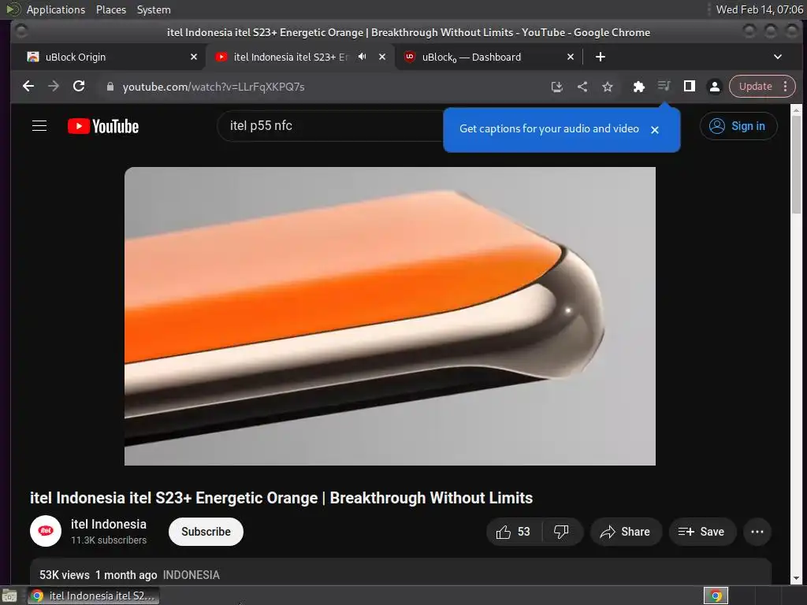Close the itel Indonesia YouTube tab
The image size is (807, 605).
pos(382,57)
